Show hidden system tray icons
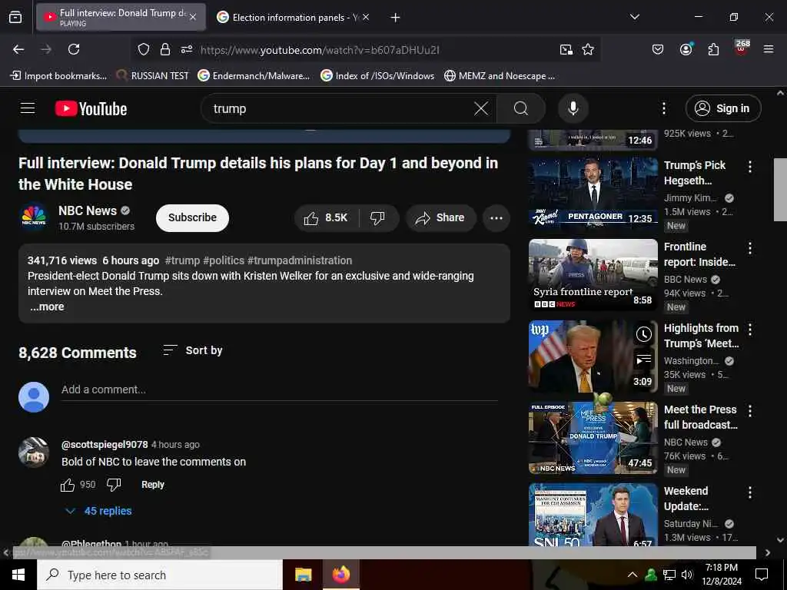 [633, 575]
